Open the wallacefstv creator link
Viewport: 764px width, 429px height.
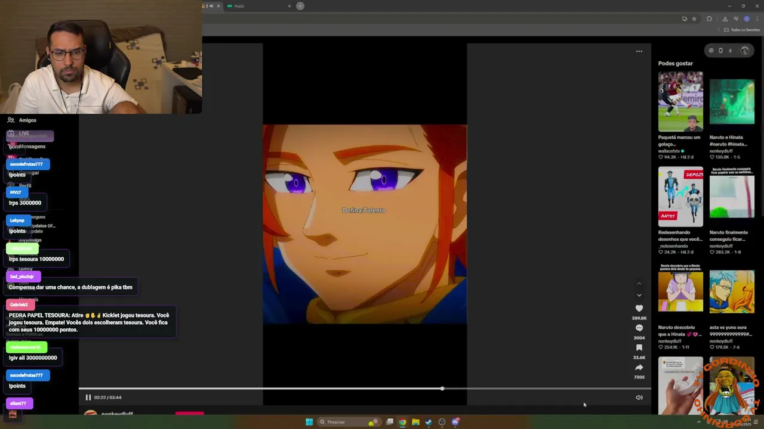[669, 151]
